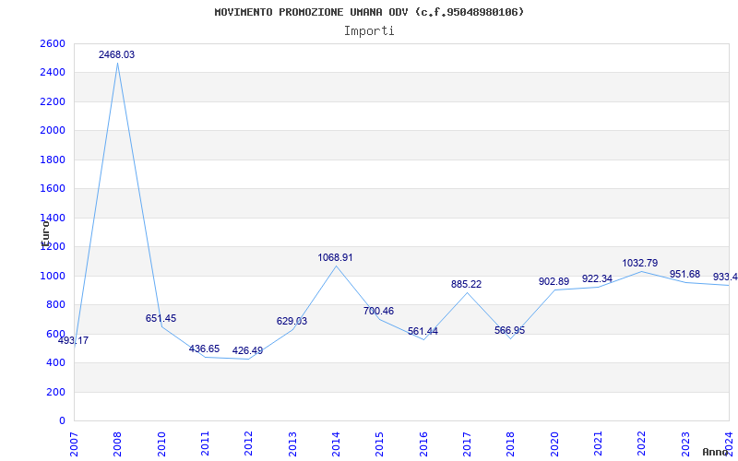738x461 pixels.
Task: Click the 1000 y-axis value
Action: [53, 276]
